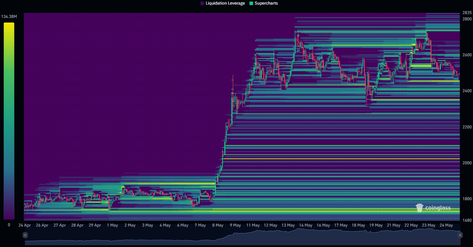Viewport: 473px width, 247px height.
Task: Click the 3 May date label
Action: pyautogui.click(x=147, y=225)
